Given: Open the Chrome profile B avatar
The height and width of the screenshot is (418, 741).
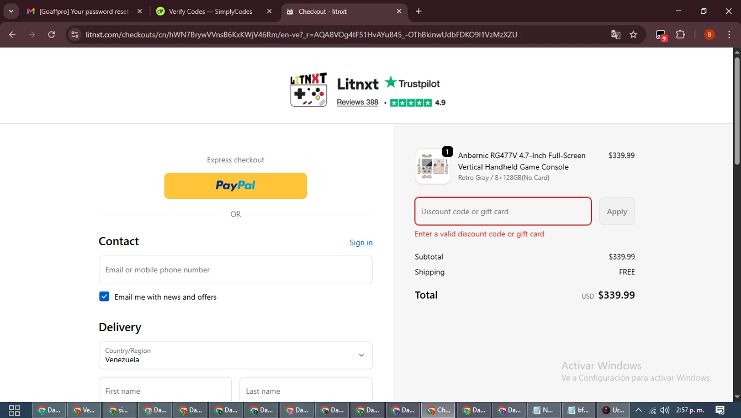Looking at the screenshot, I should [x=709, y=35].
